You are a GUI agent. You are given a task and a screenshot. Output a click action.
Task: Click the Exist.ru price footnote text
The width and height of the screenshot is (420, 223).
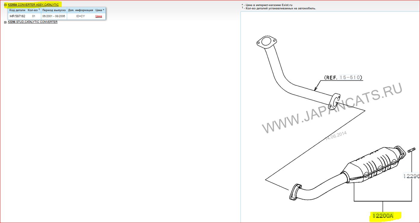[267, 5]
